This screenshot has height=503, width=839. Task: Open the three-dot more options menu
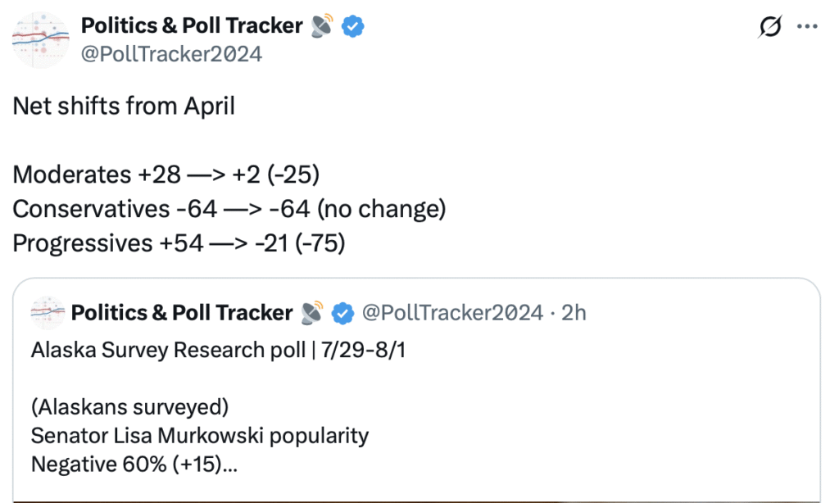[x=808, y=27]
